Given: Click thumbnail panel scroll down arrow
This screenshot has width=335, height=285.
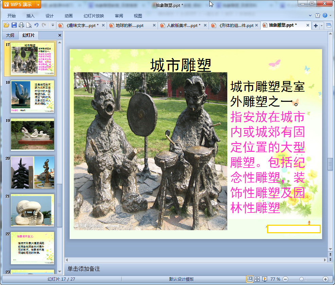Looking at the screenshot, I should click(x=59, y=271).
